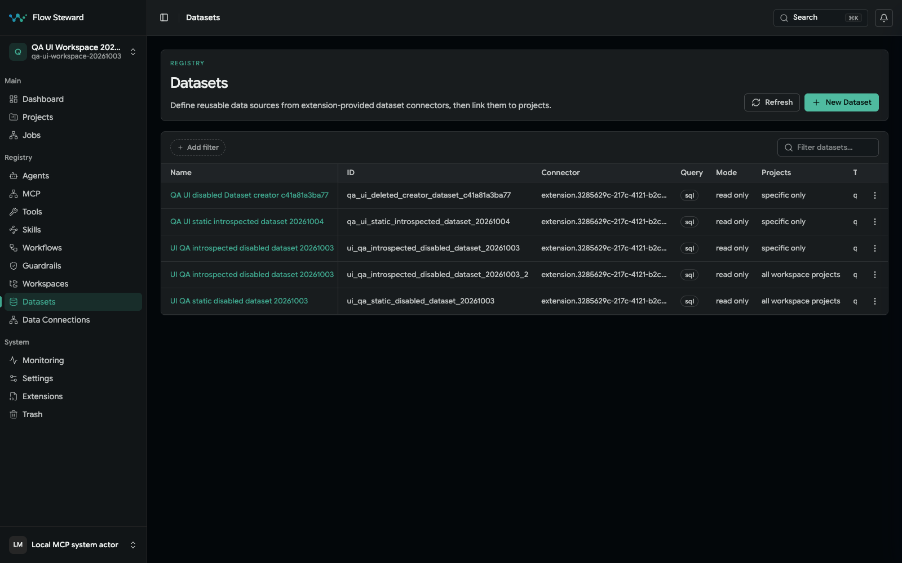Image resolution: width=902 pixels, height=563 pixels.
Task: Click the Datasets database icon
Action: pyautogui.click(x=14, y=302)
